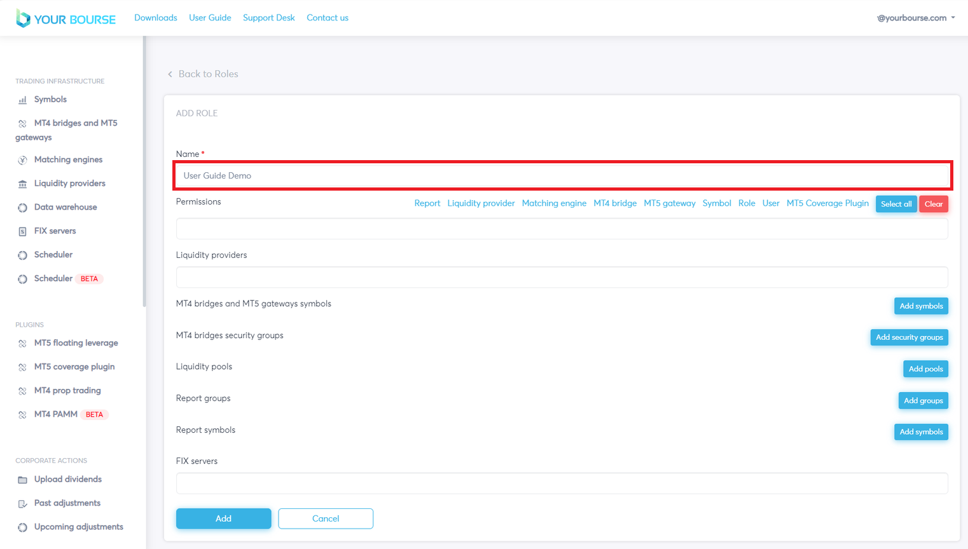Click the Liquidity providers bank icon
Viewport: 968px width, 549px height.
[22, 184]
